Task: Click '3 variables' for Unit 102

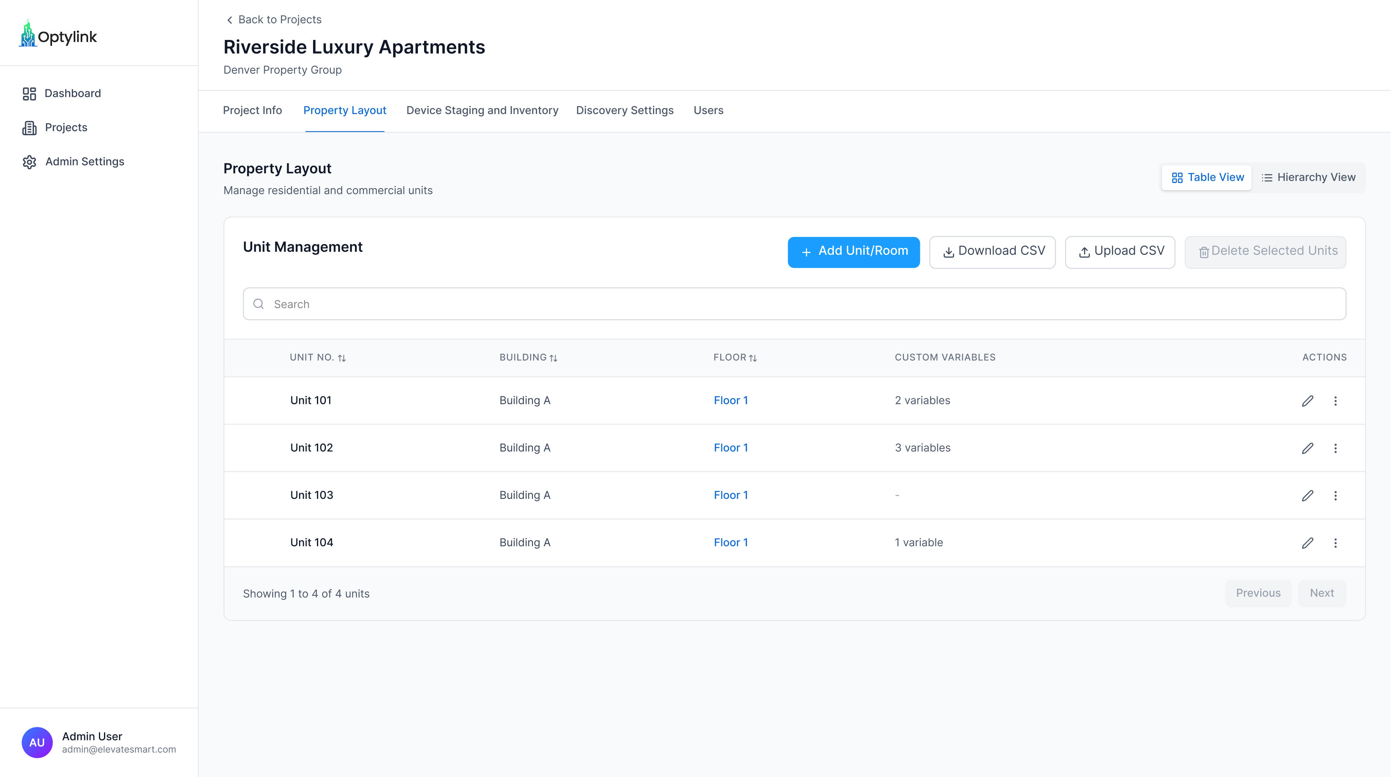Action: click(922, 448)
